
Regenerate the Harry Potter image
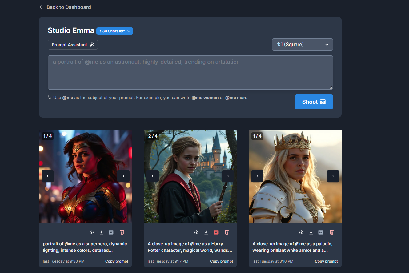click(196, 232)
